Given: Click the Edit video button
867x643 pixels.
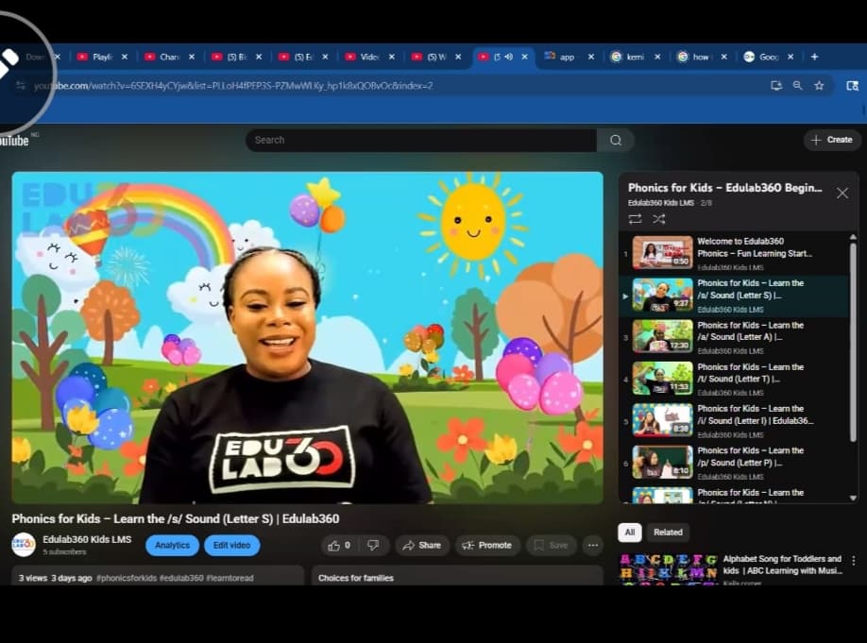Looking at the screenshot, I should (231, 546).
